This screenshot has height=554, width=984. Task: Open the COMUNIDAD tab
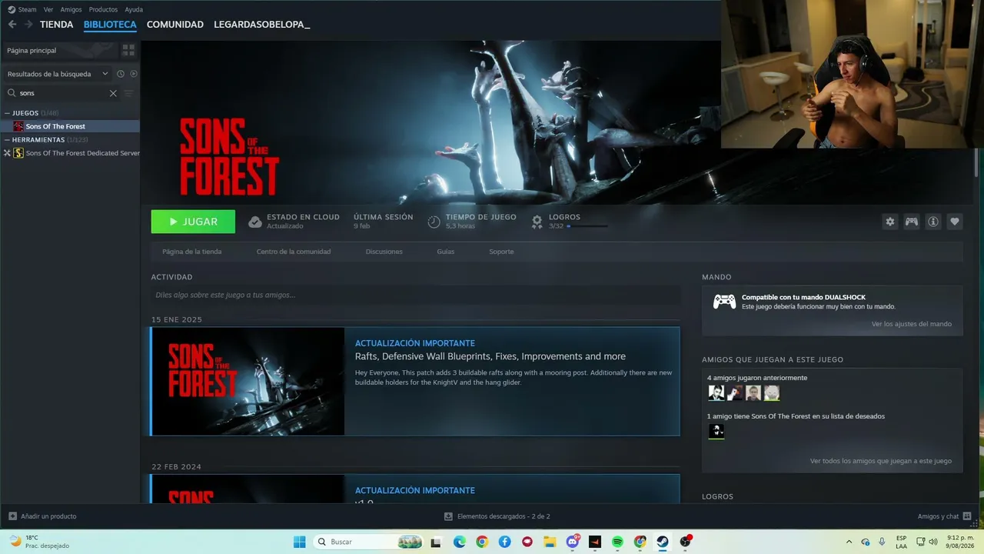[x=175, y=25]
